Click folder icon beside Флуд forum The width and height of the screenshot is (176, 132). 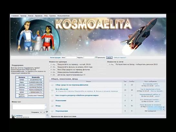[x=52, y=106]
